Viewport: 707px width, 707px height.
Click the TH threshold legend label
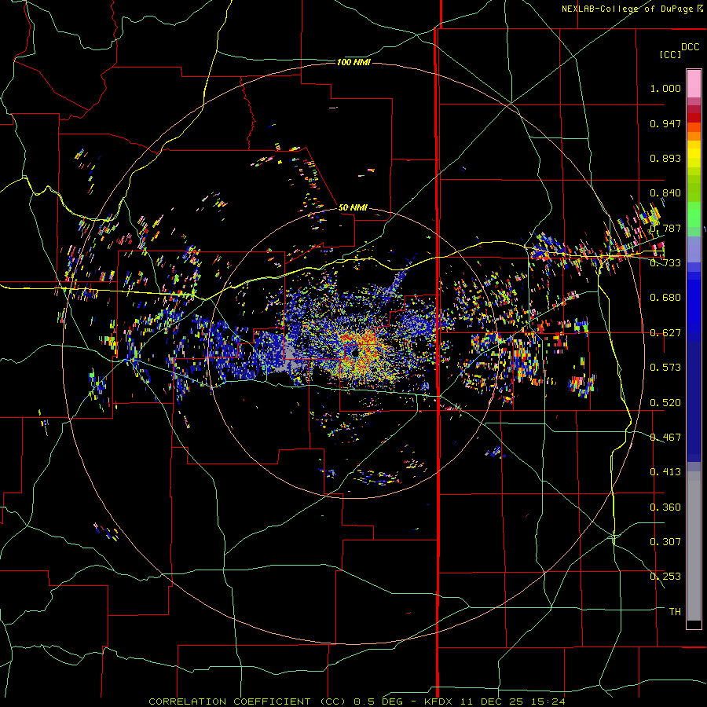click(675, 612)
